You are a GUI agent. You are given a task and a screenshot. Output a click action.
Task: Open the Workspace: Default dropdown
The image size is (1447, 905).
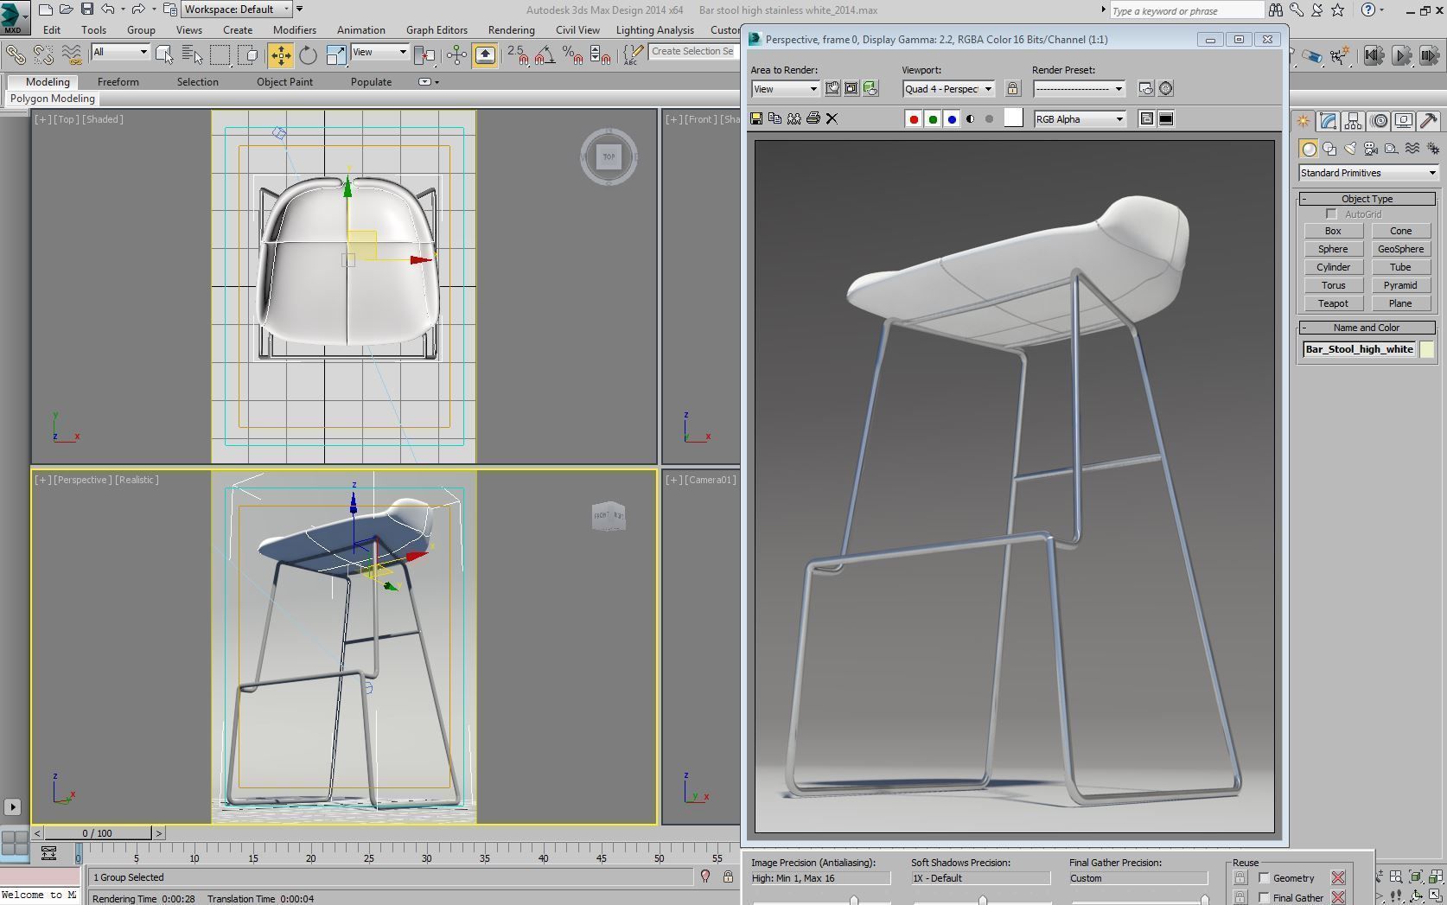point(237,10)
